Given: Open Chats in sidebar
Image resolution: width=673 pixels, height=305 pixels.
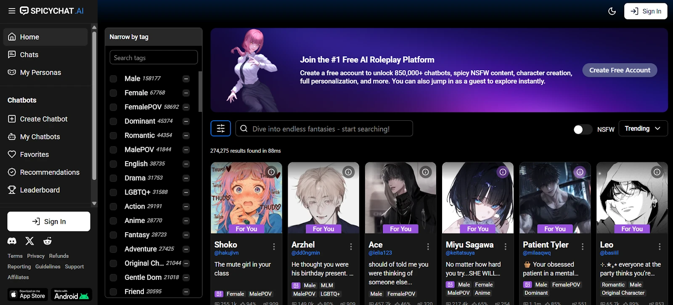Looking at the screenshot, I should point(45,55).
